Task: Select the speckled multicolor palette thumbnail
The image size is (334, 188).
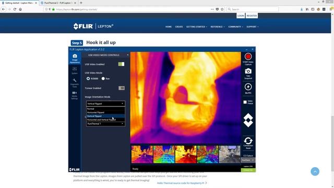Action: click(208, 155)
